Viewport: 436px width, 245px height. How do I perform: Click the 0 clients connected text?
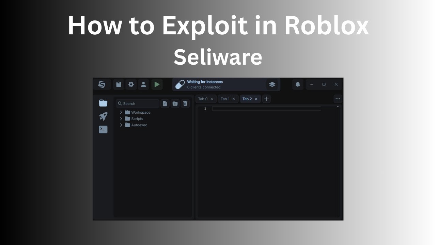tap(204, 87)
